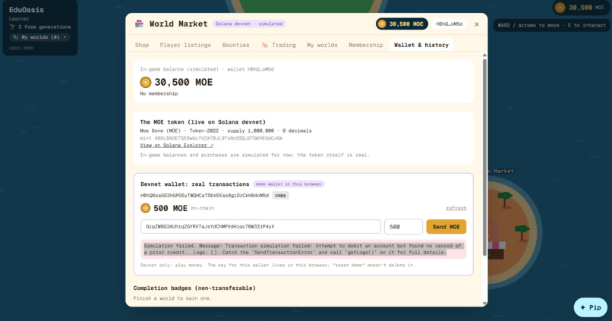Click the Learner label under EduOasis
Viewport: 612px width, 321px height.
pyautogui.click(x=19, y=19)
